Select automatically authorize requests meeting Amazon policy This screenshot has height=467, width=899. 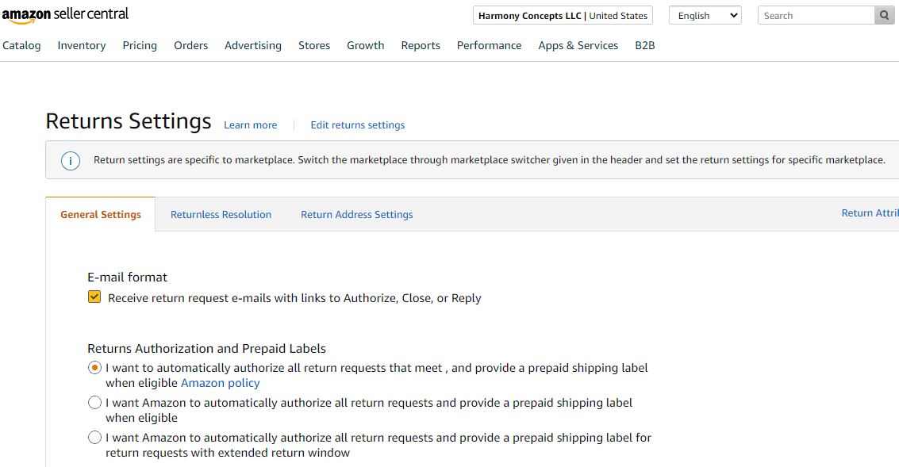tap(95, 368)
